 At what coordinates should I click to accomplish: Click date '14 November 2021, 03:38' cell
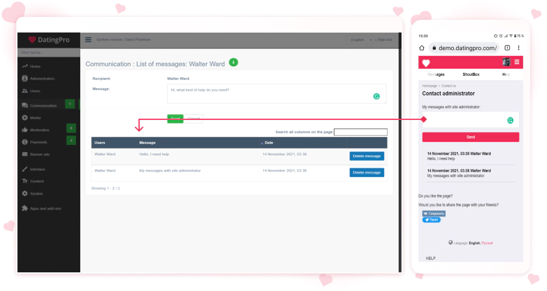[x=285, y=171]
